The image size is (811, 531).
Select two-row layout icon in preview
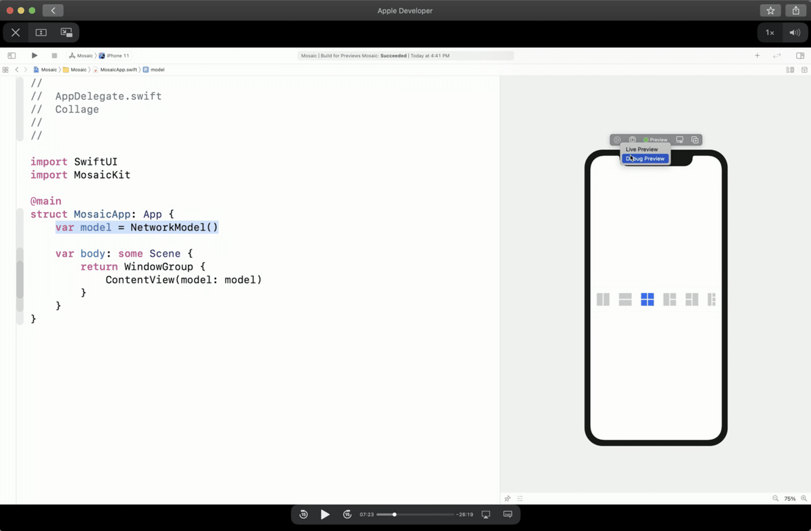(x=625, y=299)
